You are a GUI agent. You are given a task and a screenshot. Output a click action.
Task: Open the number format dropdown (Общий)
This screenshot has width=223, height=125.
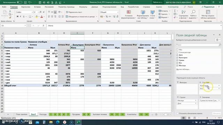[118, 12]
